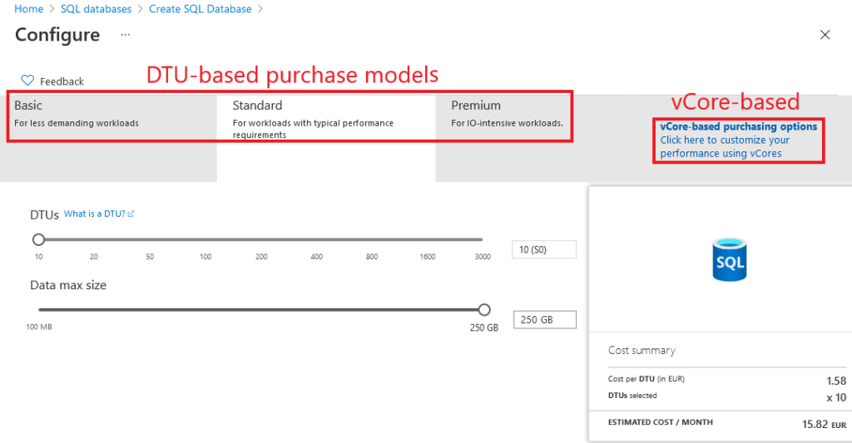This screenshot has width=852, height=443.
Task: Focus the Data max size 250 GB field
Action: [544, 320]
